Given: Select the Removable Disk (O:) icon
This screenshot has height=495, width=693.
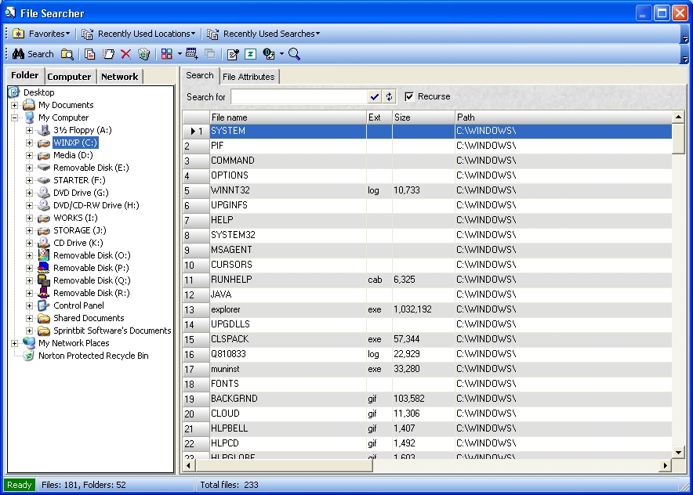Looking at the screenshot, I should click(44, 255).
